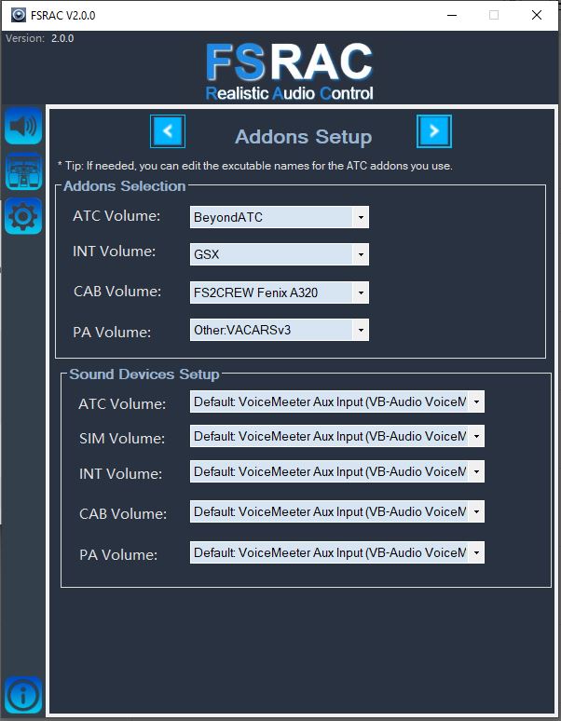Click the Version 2.0.0 label
This screenshot has width=561, height=721.
[x=39, y=38]
